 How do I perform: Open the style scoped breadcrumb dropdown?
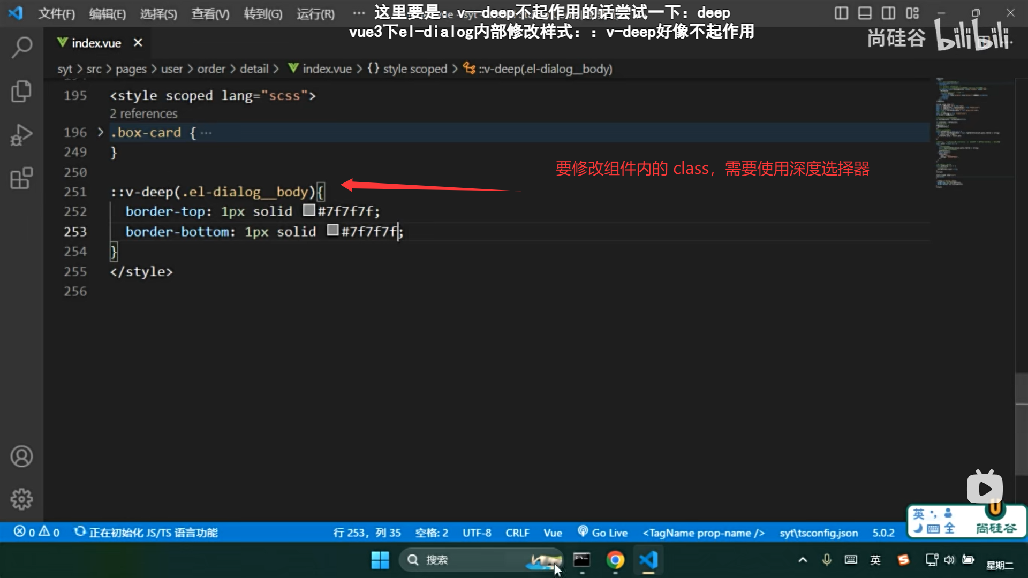[x=415, y=69]
